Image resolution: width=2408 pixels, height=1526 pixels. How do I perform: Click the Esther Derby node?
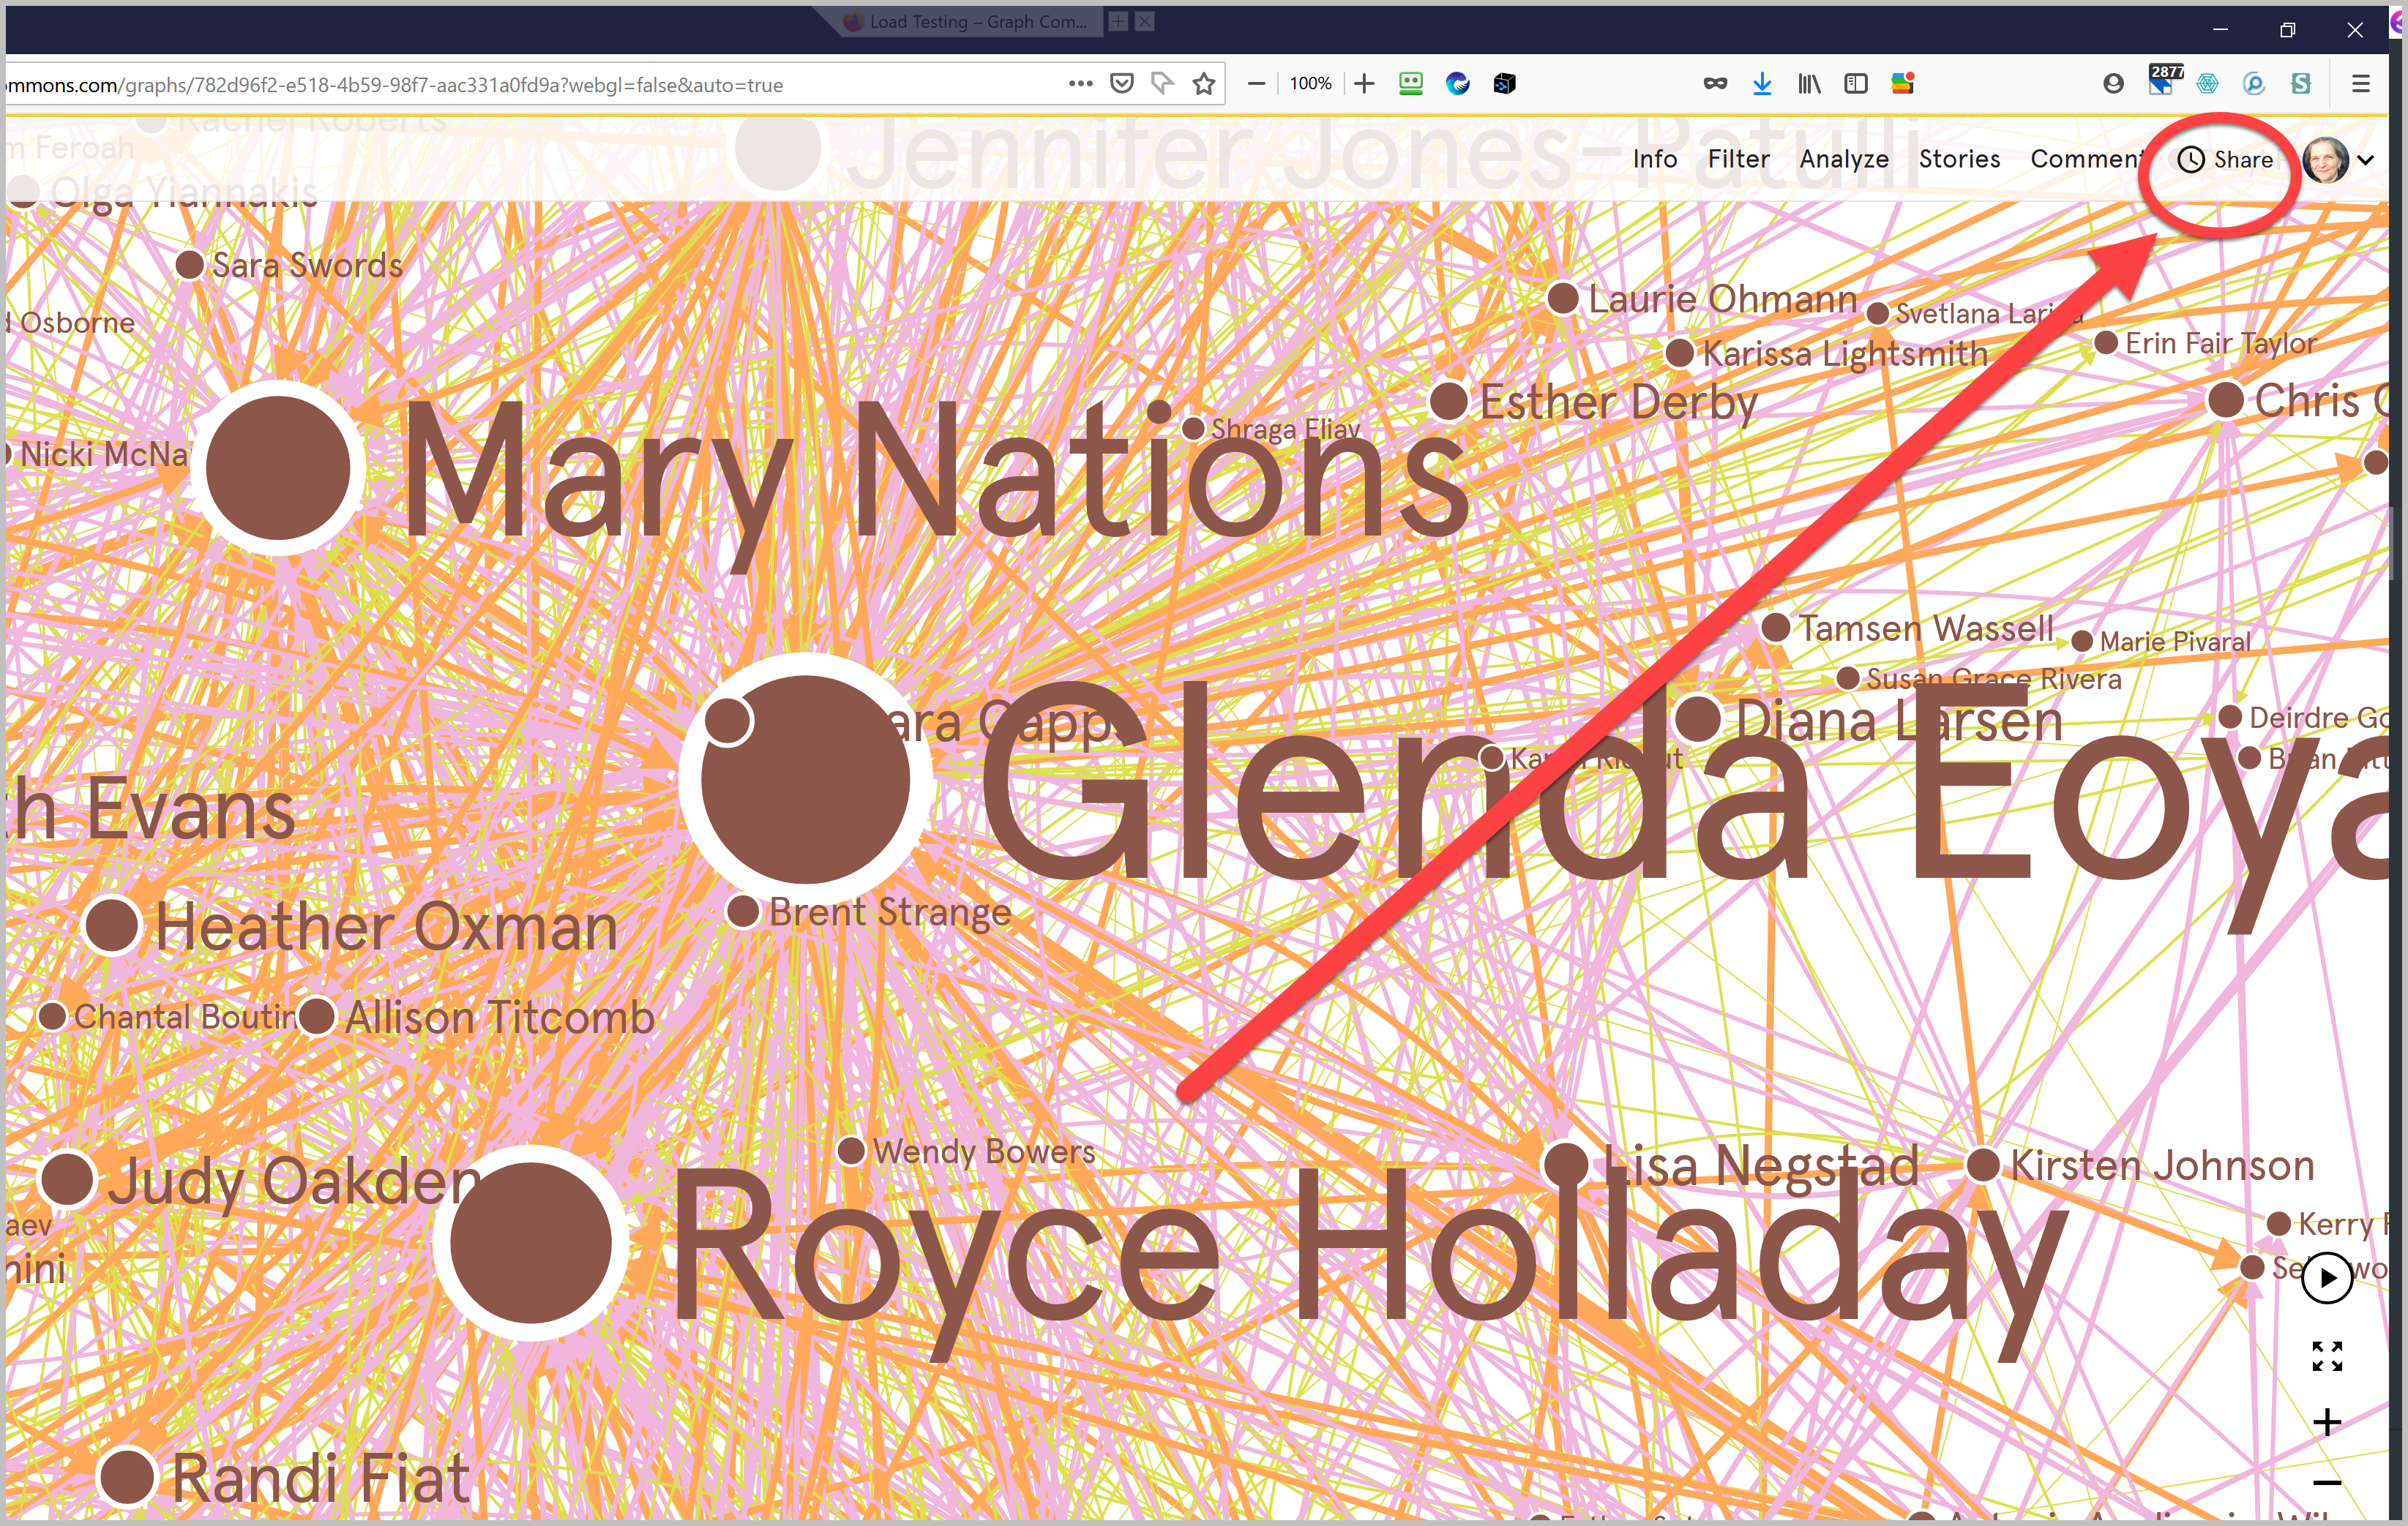(x=1448, y=401)
